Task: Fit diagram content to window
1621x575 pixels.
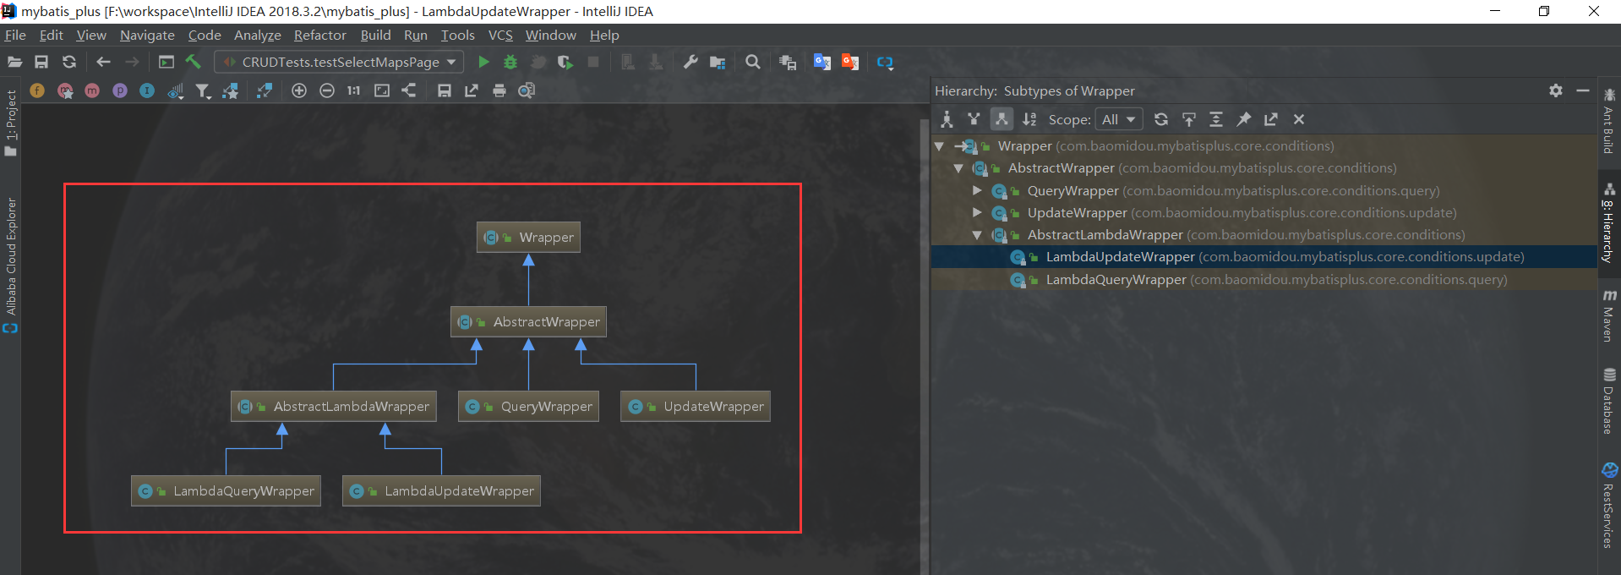Action: (382, 90)
